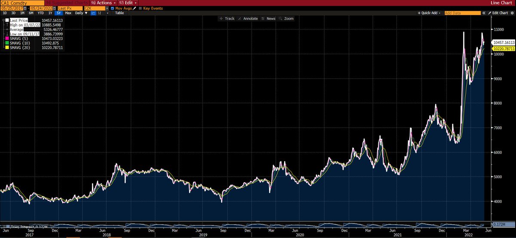
Task: Select the 1M time range tab
Action: point(22,13)
